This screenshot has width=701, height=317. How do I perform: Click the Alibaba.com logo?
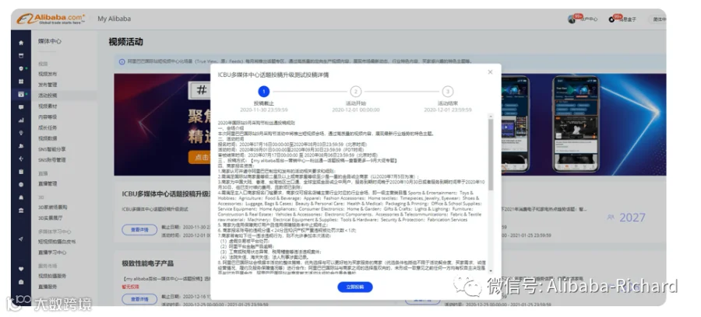[x=51, y=19]
